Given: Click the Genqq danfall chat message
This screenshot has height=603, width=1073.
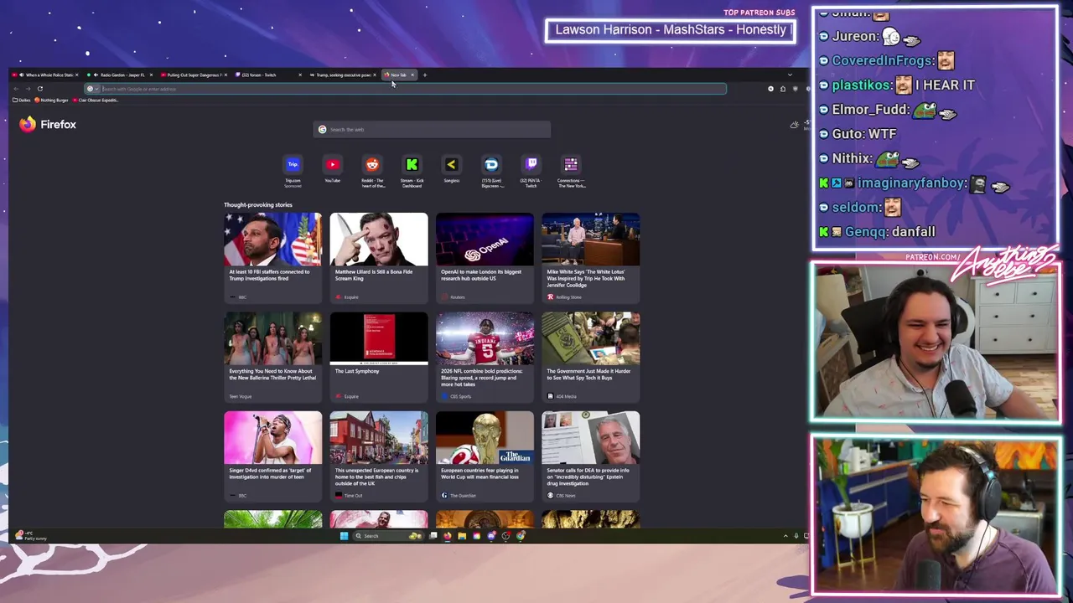Looking at the screenshot, I should (x=877, y=232).
